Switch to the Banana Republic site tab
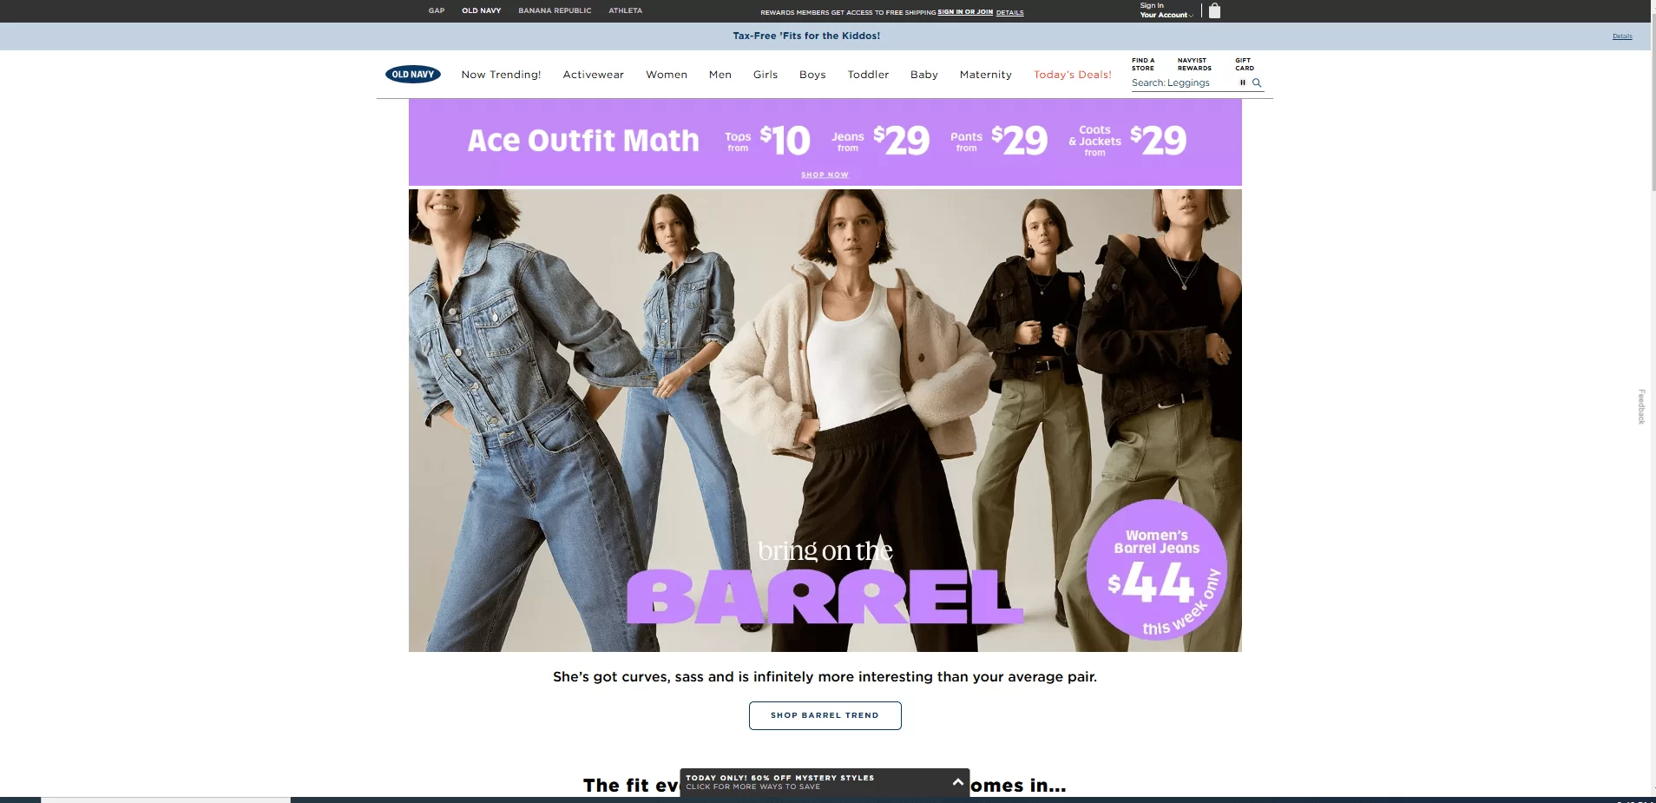Viewport: 1656px width, 803px height. pos(555,10)
